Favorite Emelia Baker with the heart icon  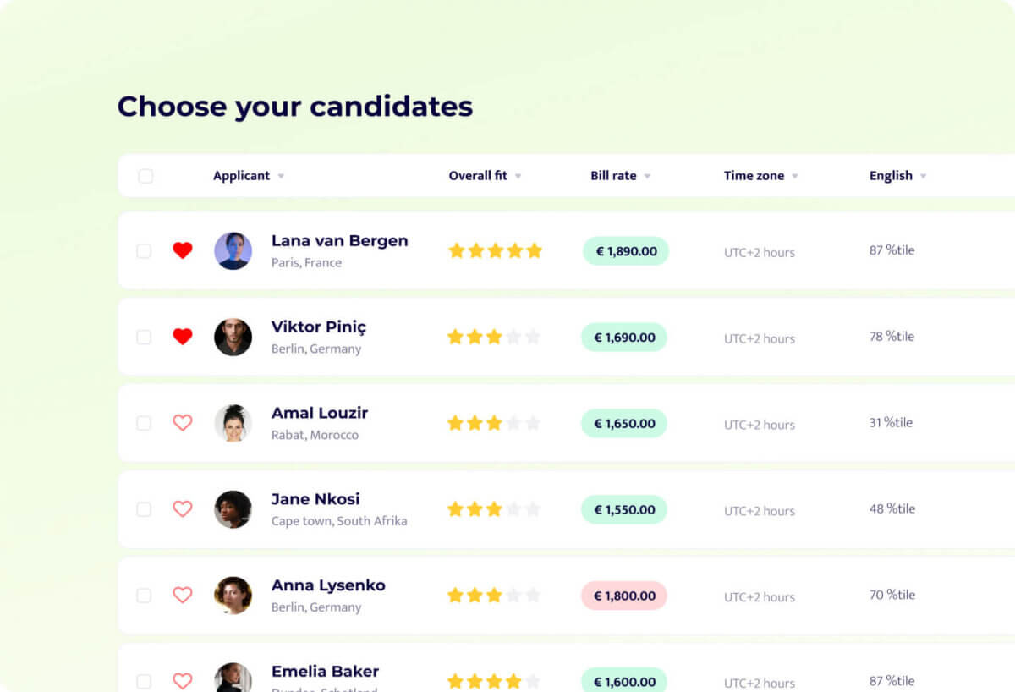click(x=183, y=680)
